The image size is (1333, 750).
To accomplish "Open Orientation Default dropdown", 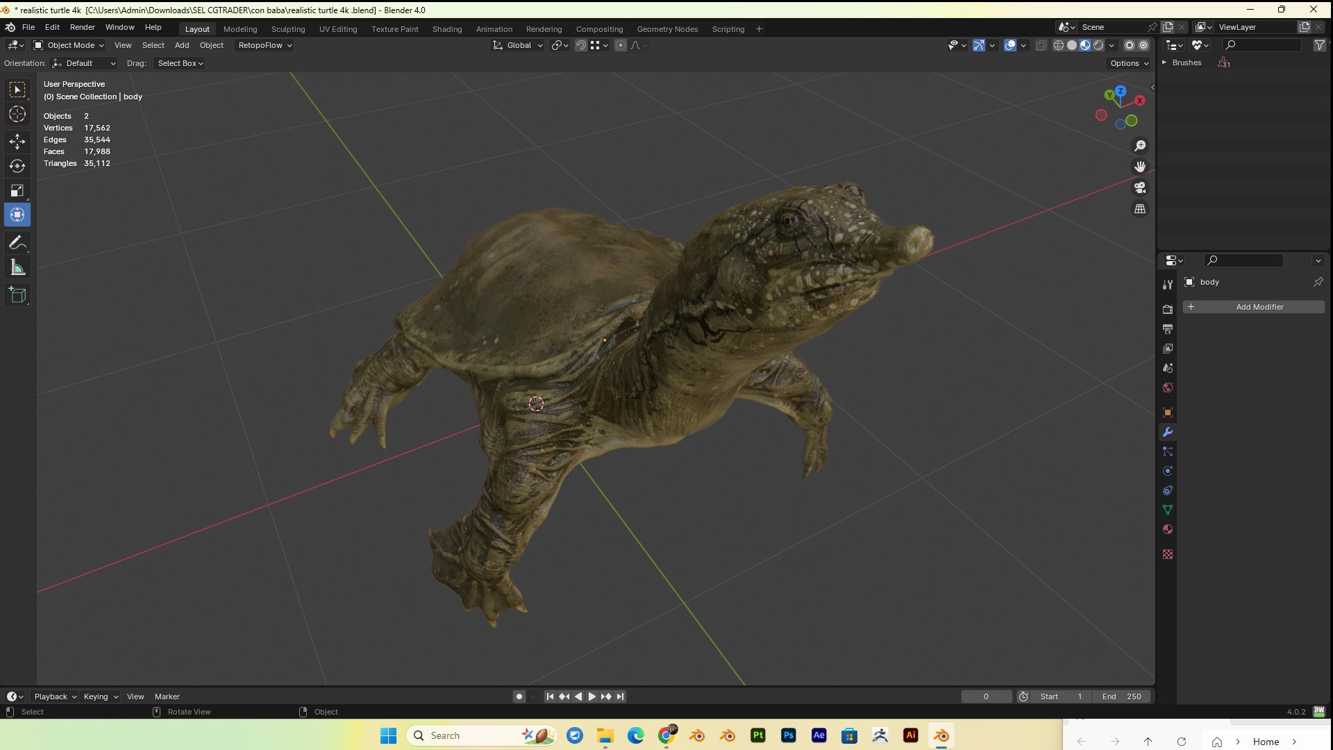I will (84, 63).
